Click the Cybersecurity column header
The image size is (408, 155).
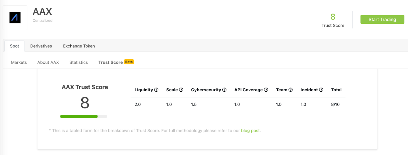tap(206, 90)
